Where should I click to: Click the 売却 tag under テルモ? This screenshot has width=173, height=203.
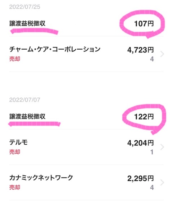click(x=15, y=152)
